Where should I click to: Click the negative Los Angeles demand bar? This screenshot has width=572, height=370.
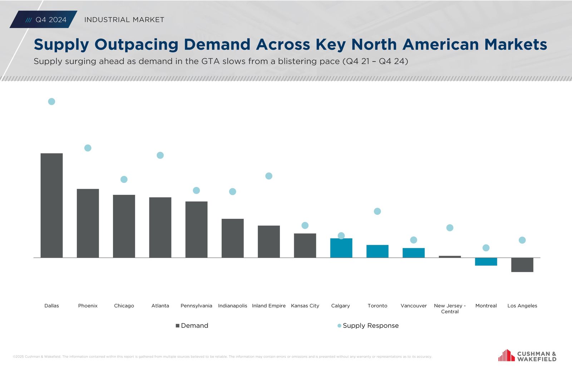[522, 265]
